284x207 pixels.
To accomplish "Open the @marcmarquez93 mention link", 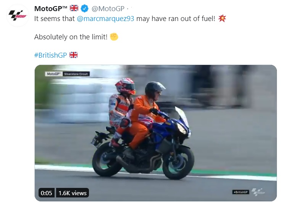I will click(105, 18).
